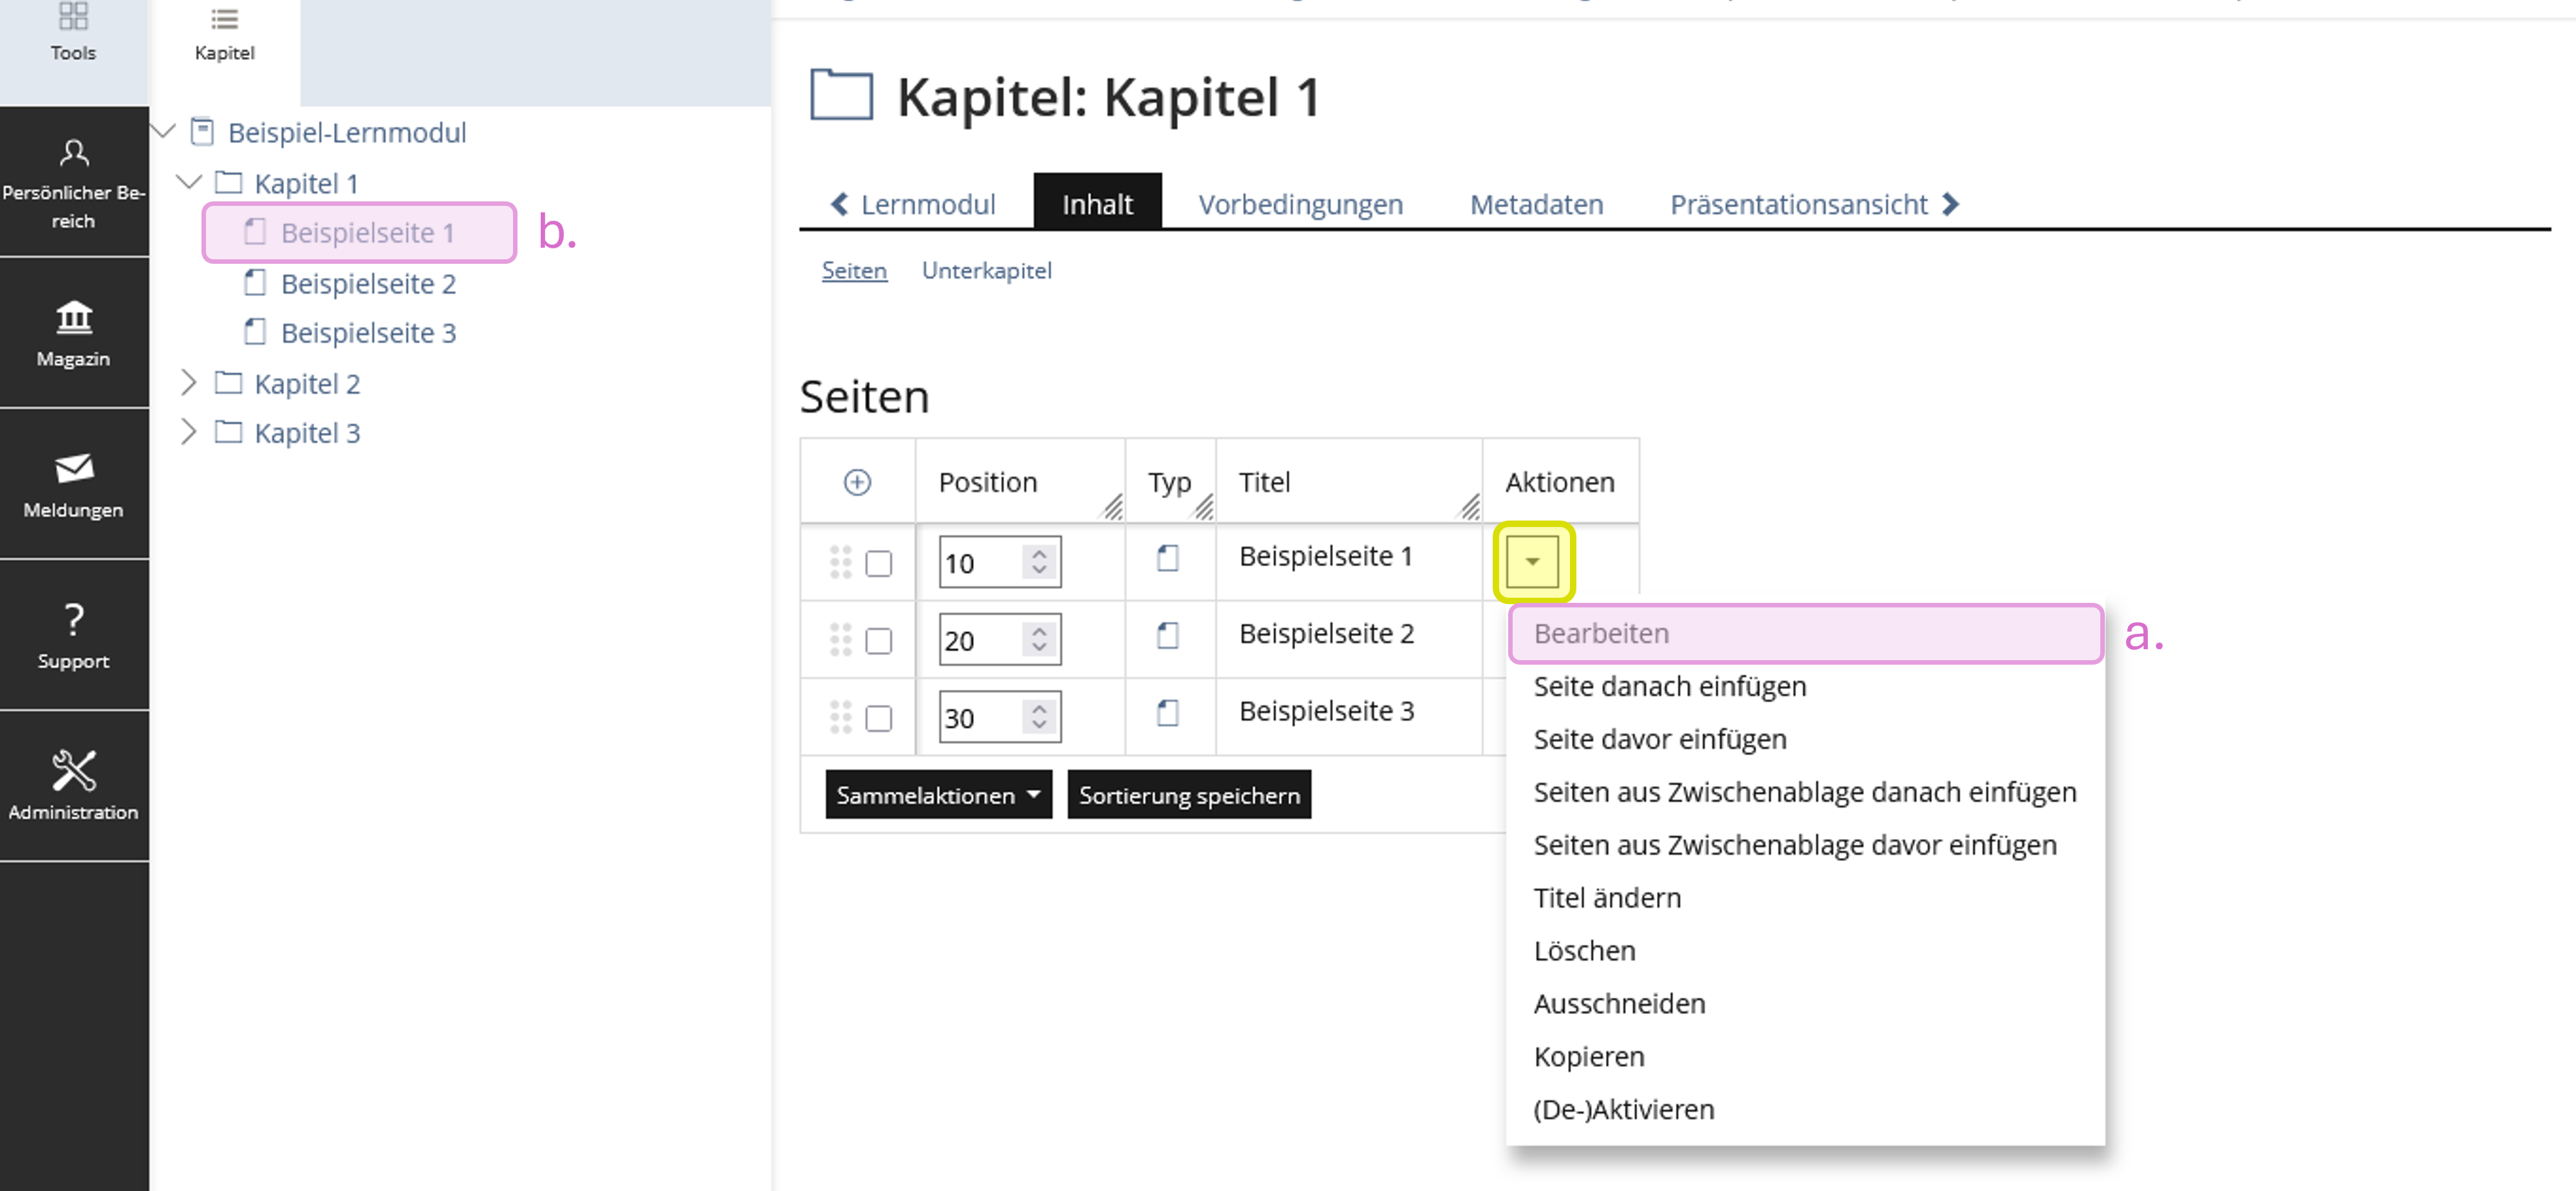The width and height of the screenshot is (2576, 1191).
Task: Expand Kapitel 2 in the tree
Action: pyautogui.click(x=189, y=382)
